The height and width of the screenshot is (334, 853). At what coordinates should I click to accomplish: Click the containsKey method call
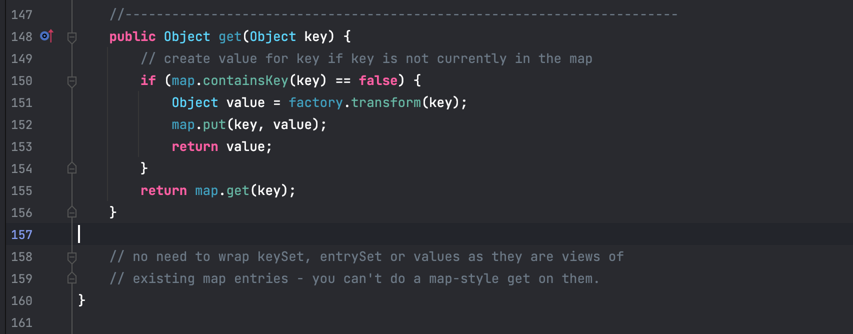click(245, 81)
